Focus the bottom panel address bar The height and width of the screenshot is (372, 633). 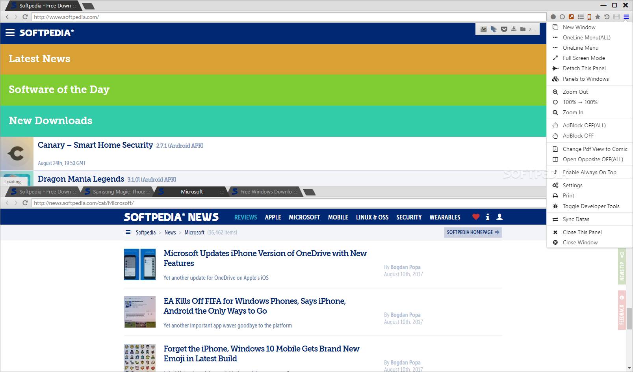pos(289,203)
